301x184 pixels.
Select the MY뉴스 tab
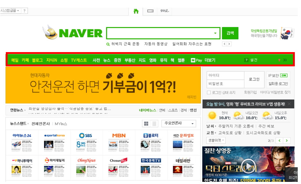(61, 124)
